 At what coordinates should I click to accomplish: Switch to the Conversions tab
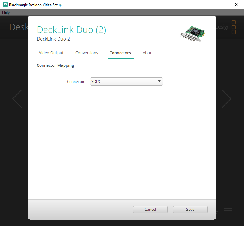(x=87, y=53)
